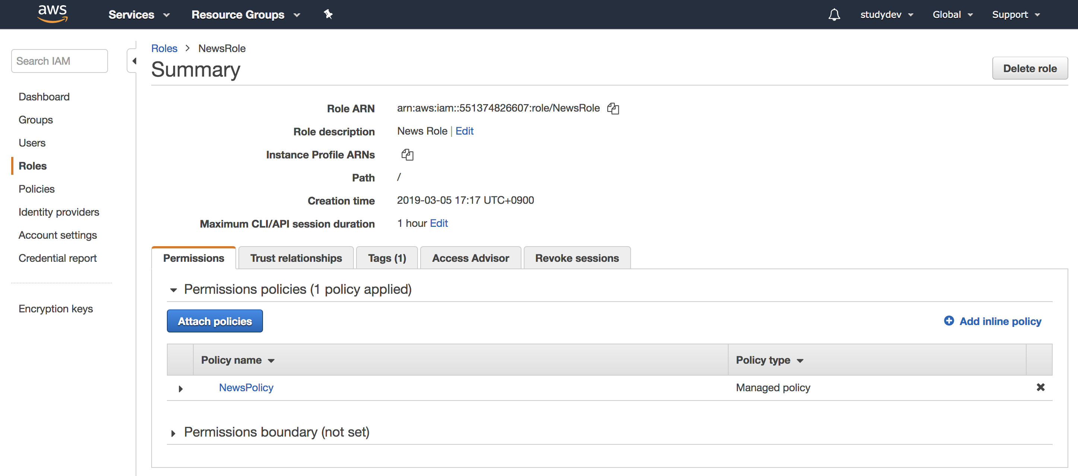
Task: Open Identity providers in the sidebar
Action: click(x=58, y=212)
